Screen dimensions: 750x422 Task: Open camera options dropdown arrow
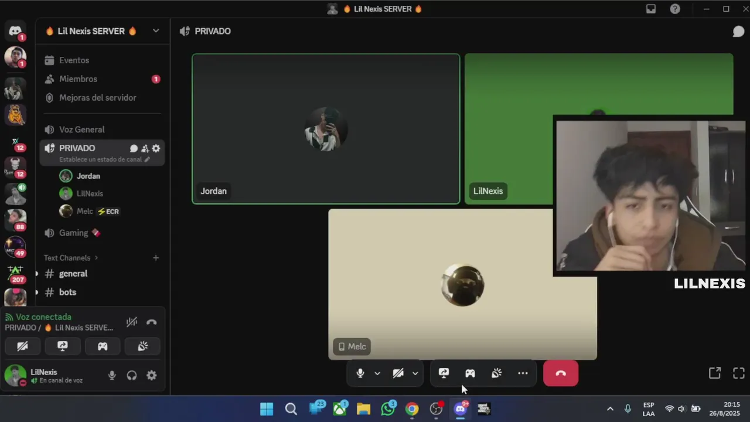415,373
